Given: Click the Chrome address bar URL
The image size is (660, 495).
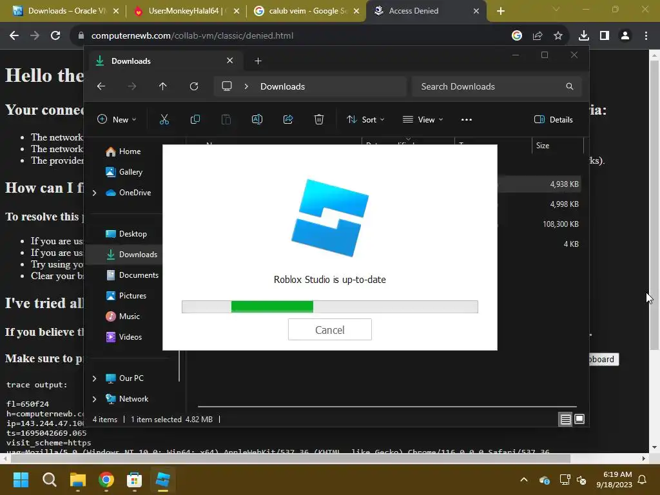Looking at the screenshot, I should tap(192, 36).
